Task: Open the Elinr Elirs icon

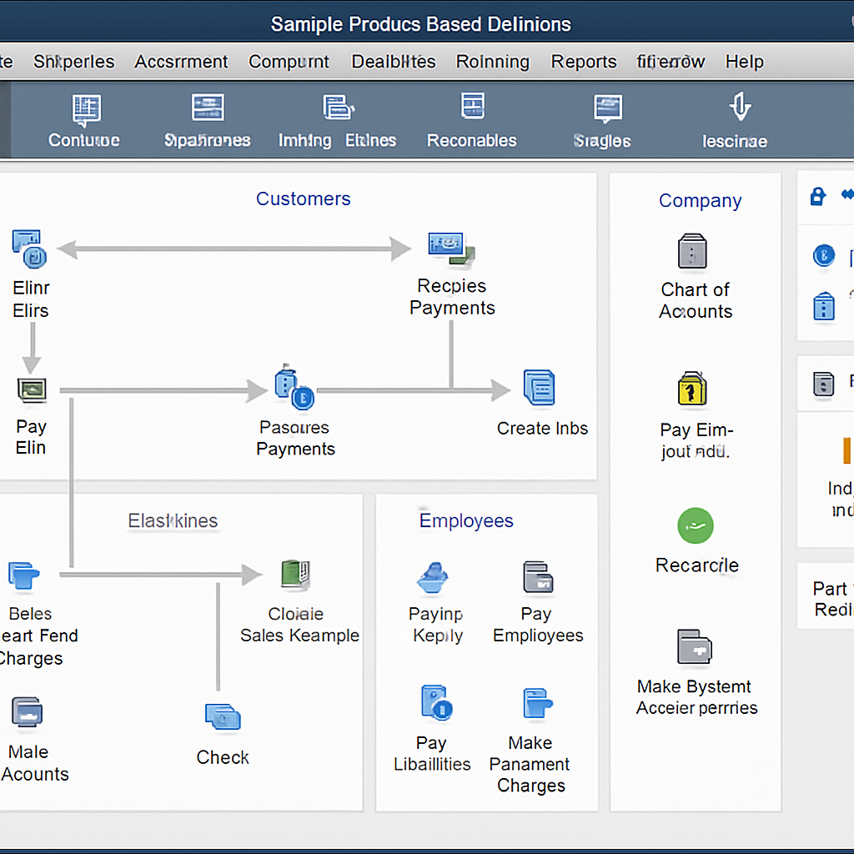Action: tap(29, 249)
